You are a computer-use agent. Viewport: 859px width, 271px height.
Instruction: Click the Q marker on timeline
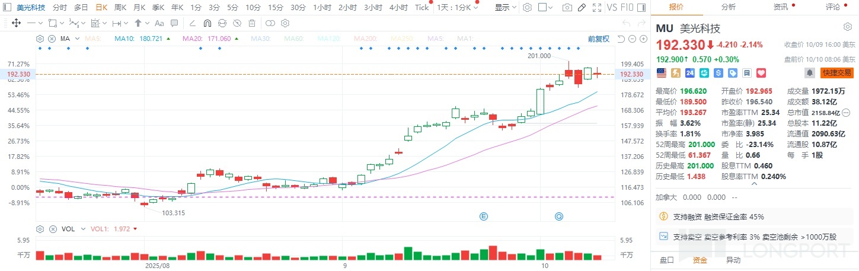pyautogui.click(x=558, y=216)
